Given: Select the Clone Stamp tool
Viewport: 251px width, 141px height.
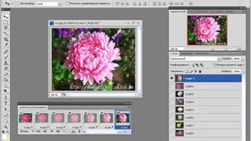Looking at the screenshot, I should [x=6, y=63].
